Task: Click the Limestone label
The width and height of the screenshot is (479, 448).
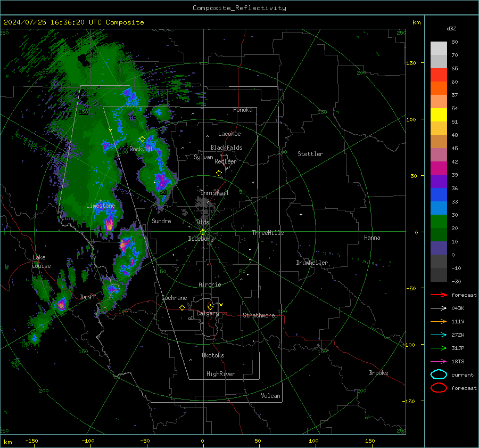Action: point(101,206)
